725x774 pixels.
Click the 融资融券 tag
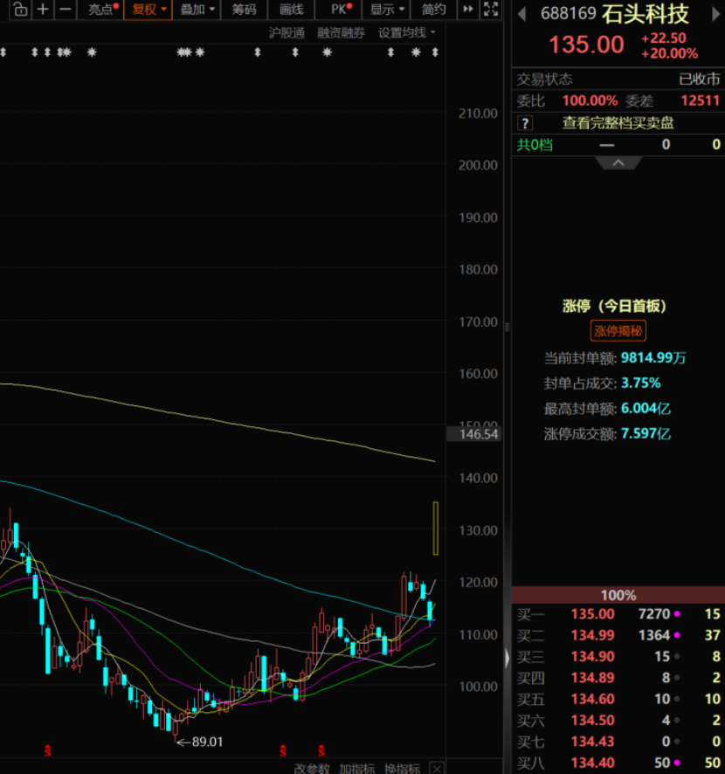(341, 33)
